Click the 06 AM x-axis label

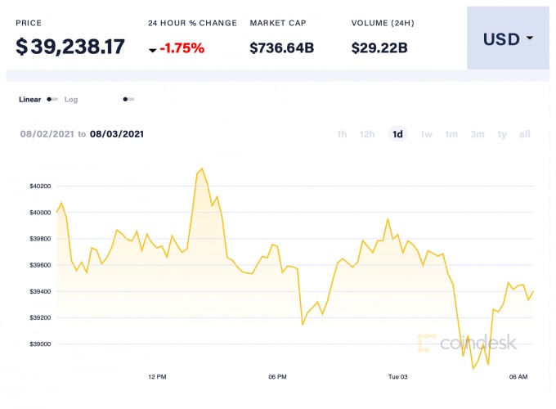[518, 377]
